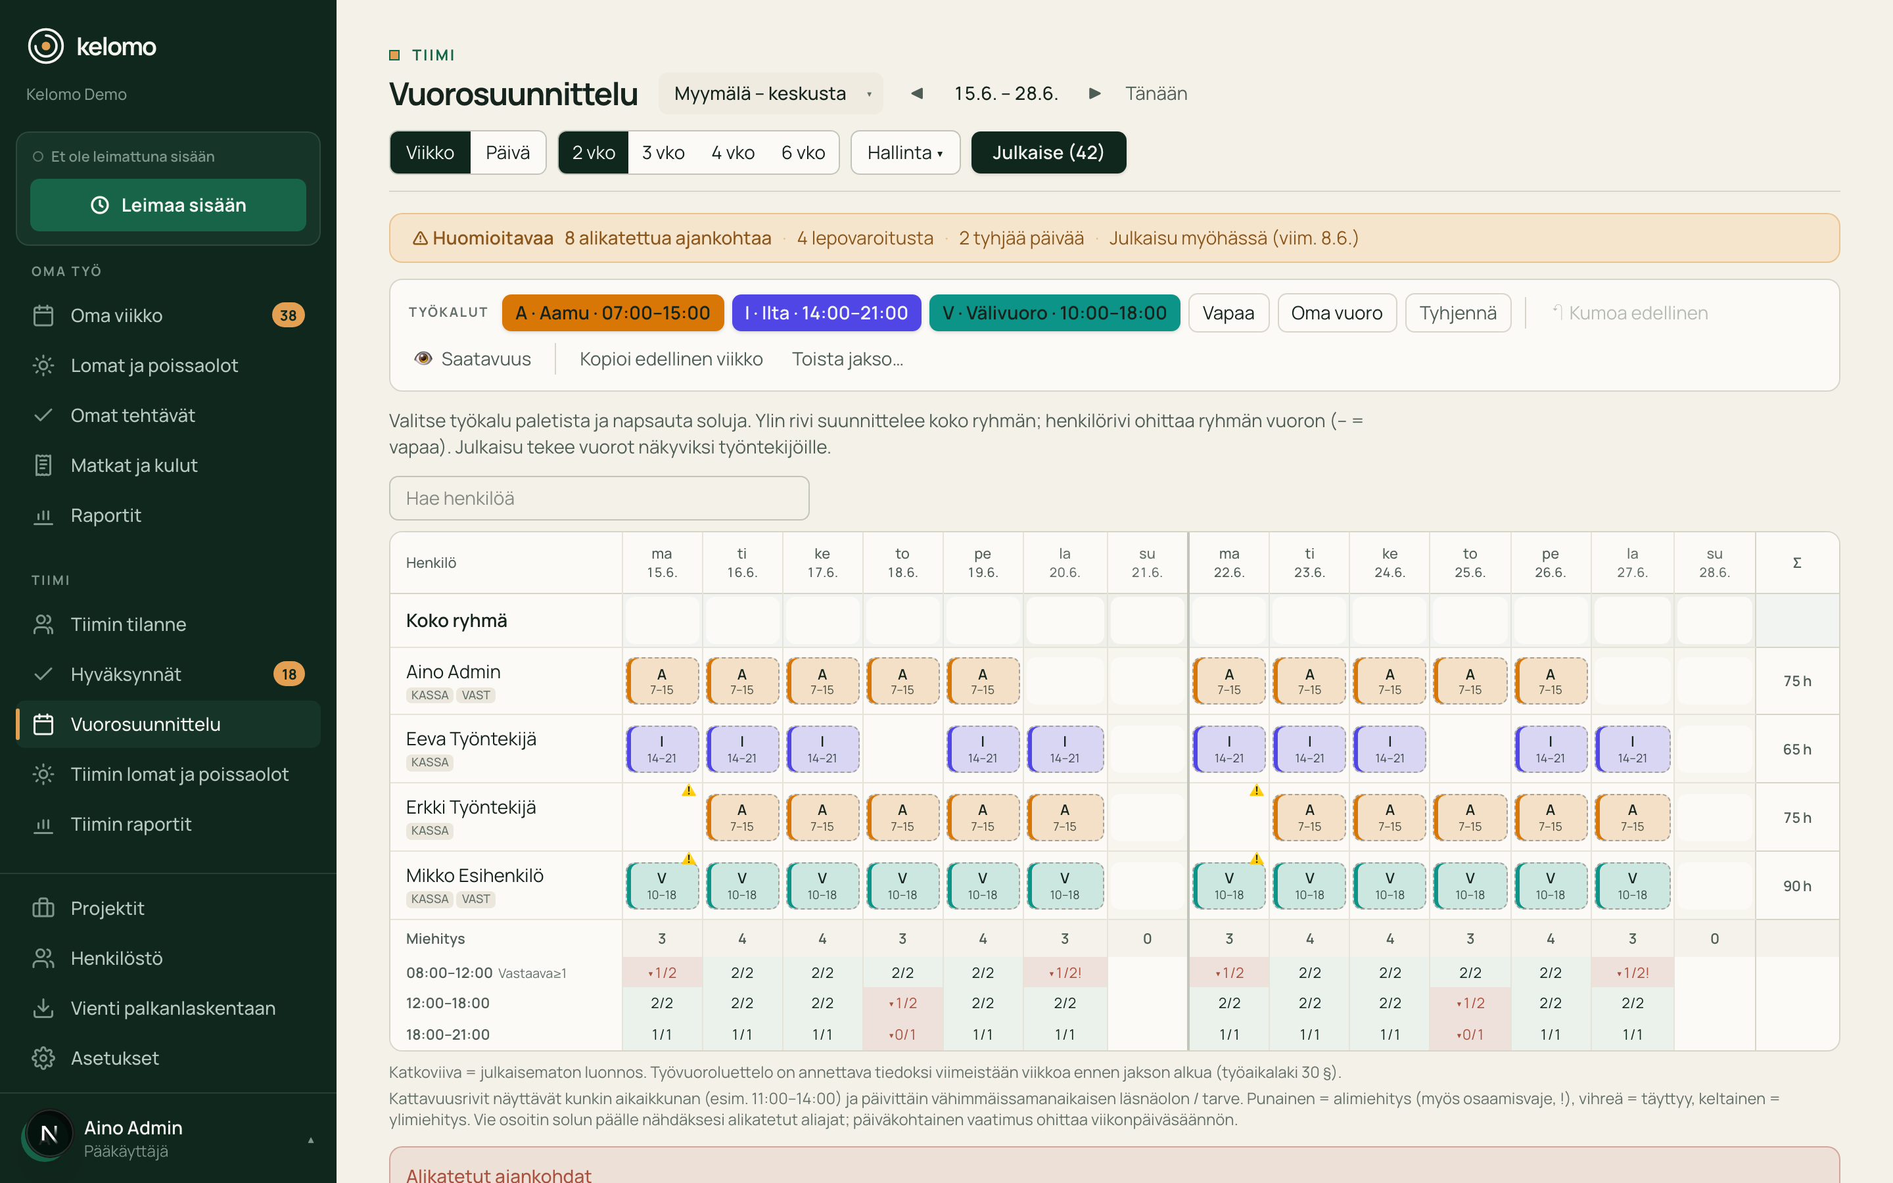Screen dimensions: 1893x1183
Task: Pick purple I · Ilta 14:00–21:00 tool
Action: pyautogui.click(x=826, y=313)
